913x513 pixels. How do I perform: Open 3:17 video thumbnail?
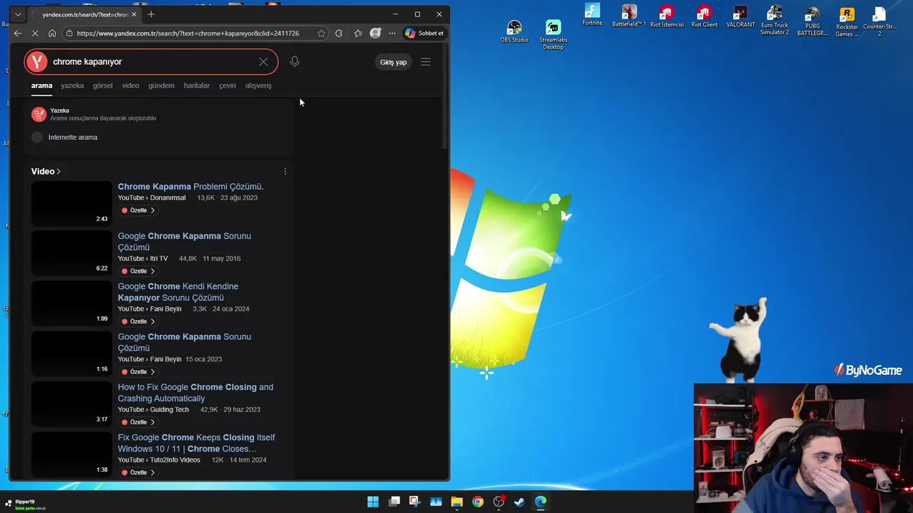point(71,404)
